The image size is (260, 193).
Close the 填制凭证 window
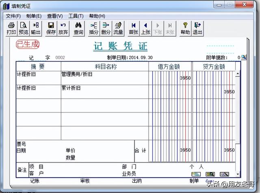pos(244,4)
